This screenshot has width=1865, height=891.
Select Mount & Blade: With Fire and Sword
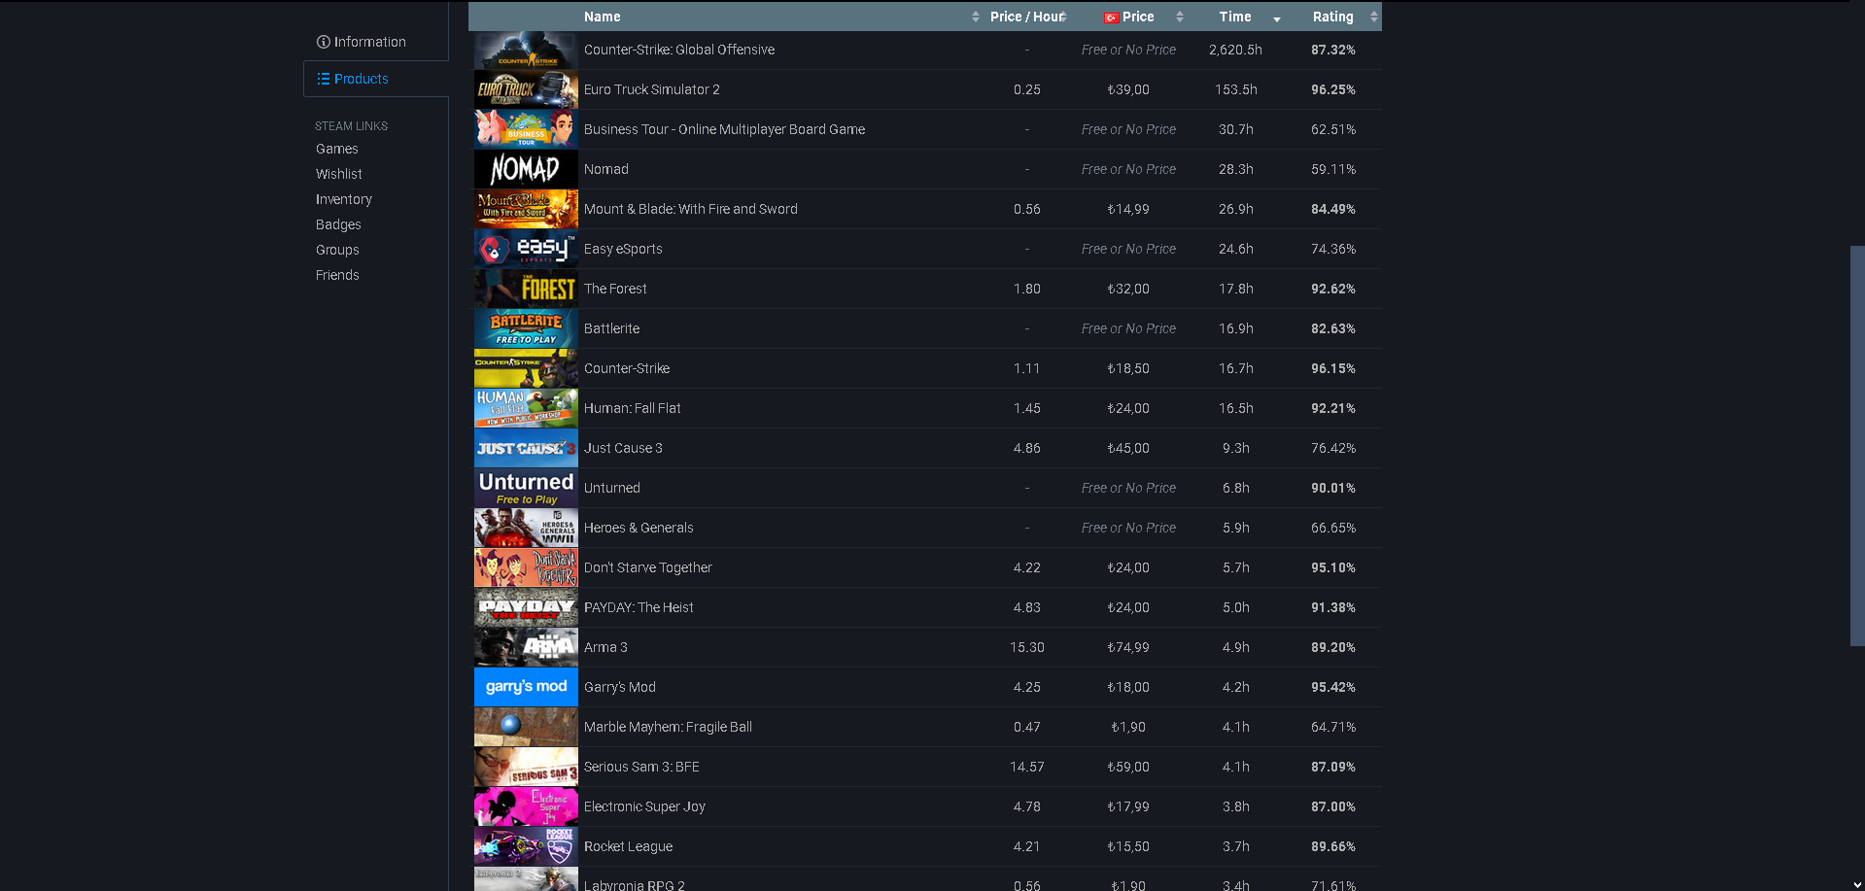tap(691, 209)
